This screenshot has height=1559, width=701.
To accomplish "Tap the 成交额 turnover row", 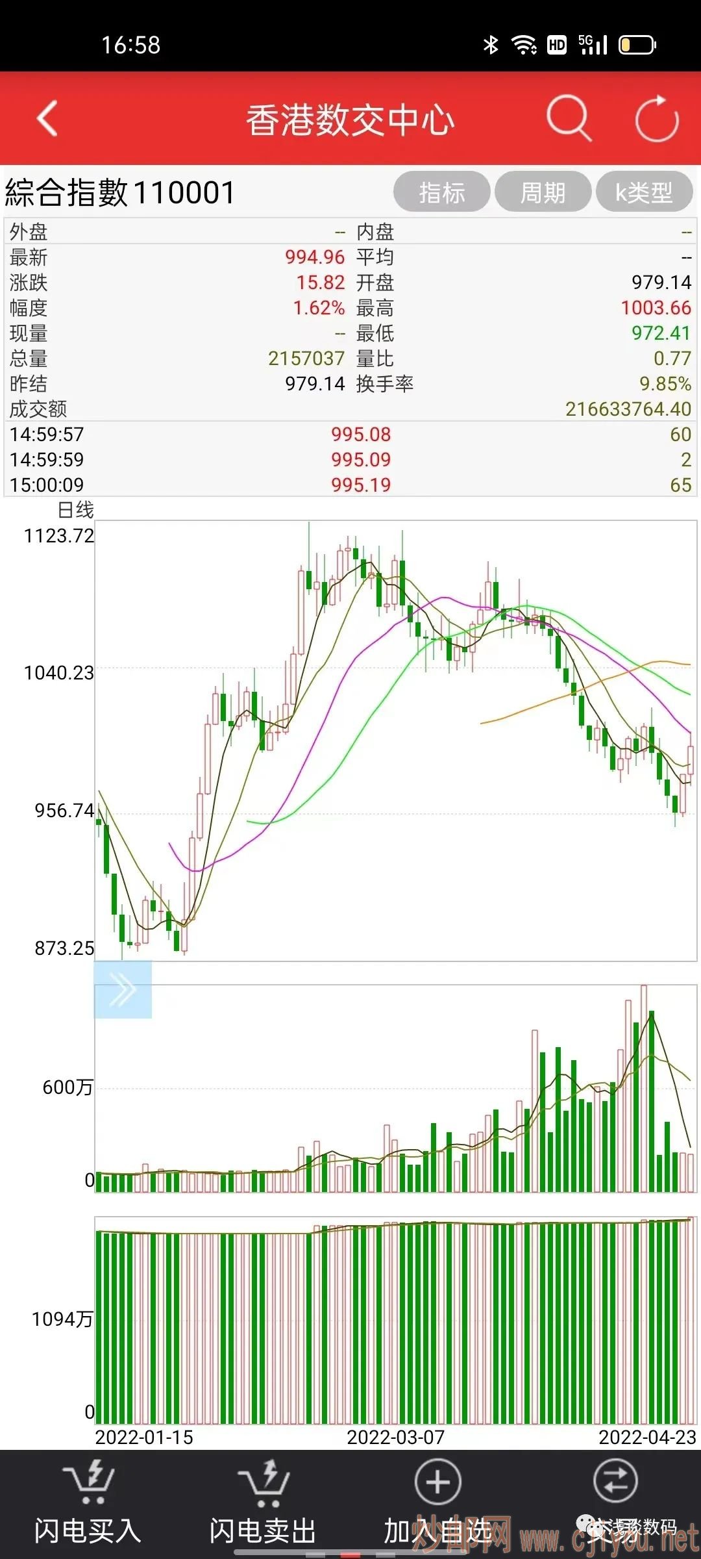I will coord(350,409).
